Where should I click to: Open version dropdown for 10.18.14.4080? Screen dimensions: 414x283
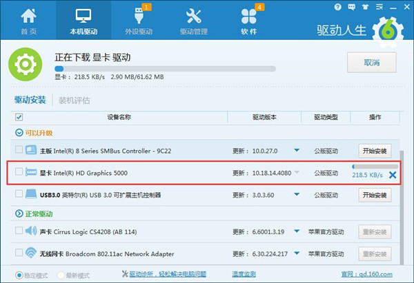(x=297, y=172)
